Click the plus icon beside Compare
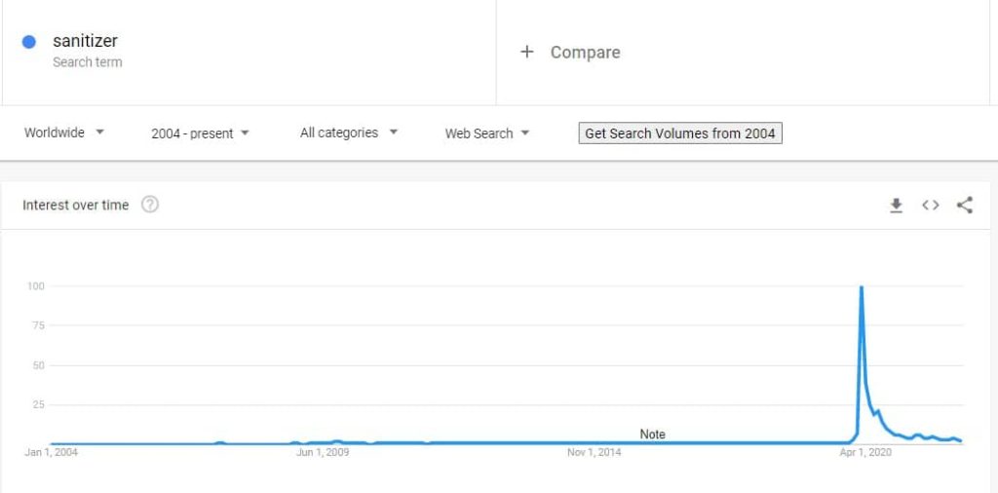Screen dimensions: 998x493 click(x=526, y=52)
